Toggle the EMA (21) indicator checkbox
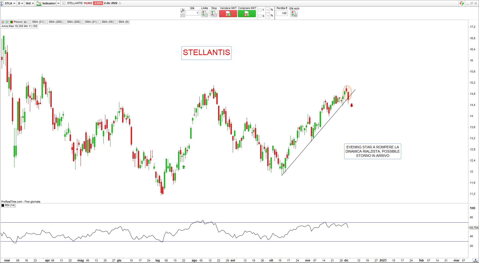This screenshot has width=479, height=263. (x=83, y=22)
